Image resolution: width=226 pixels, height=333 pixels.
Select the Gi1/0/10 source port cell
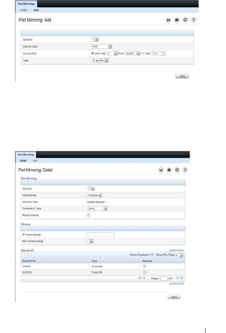[27, 272]
